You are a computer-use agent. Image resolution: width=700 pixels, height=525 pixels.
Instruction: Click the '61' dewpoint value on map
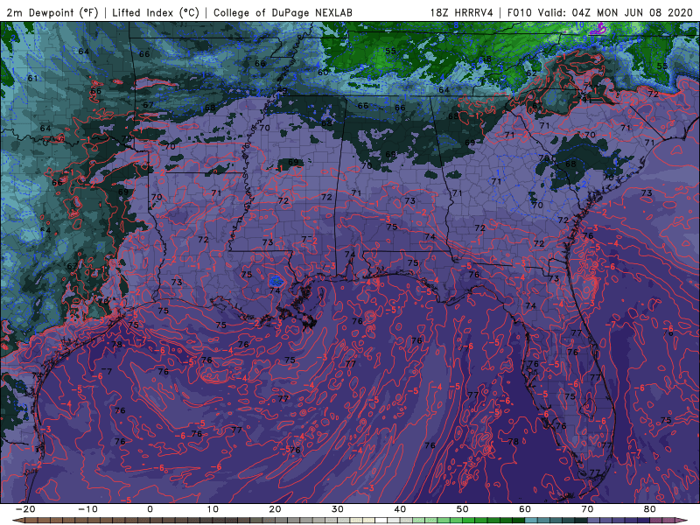(x=32, y=78)
